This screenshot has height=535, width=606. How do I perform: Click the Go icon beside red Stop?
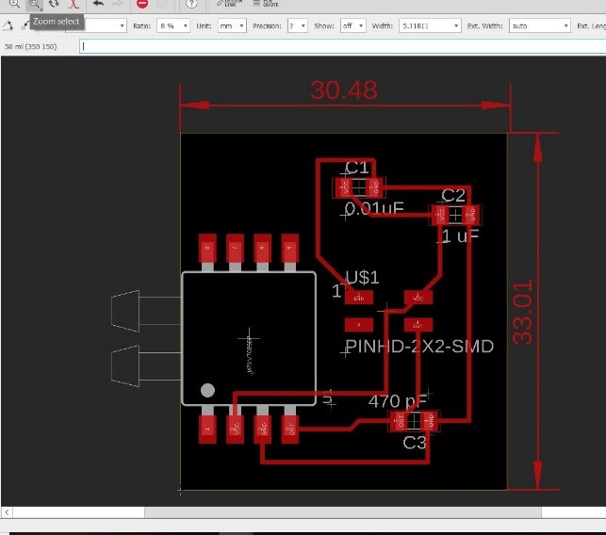point(162,4)
